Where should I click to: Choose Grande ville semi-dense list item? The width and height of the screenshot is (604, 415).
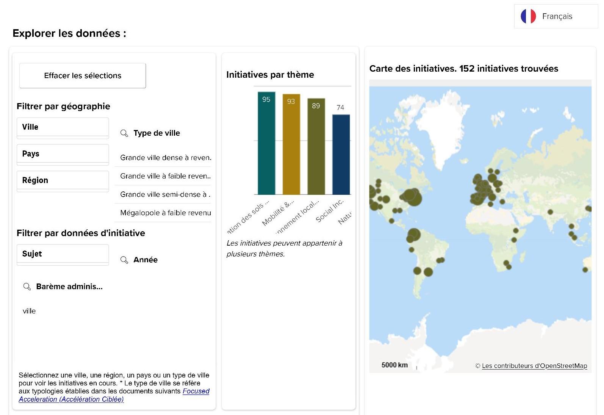(x=165, y=194)
